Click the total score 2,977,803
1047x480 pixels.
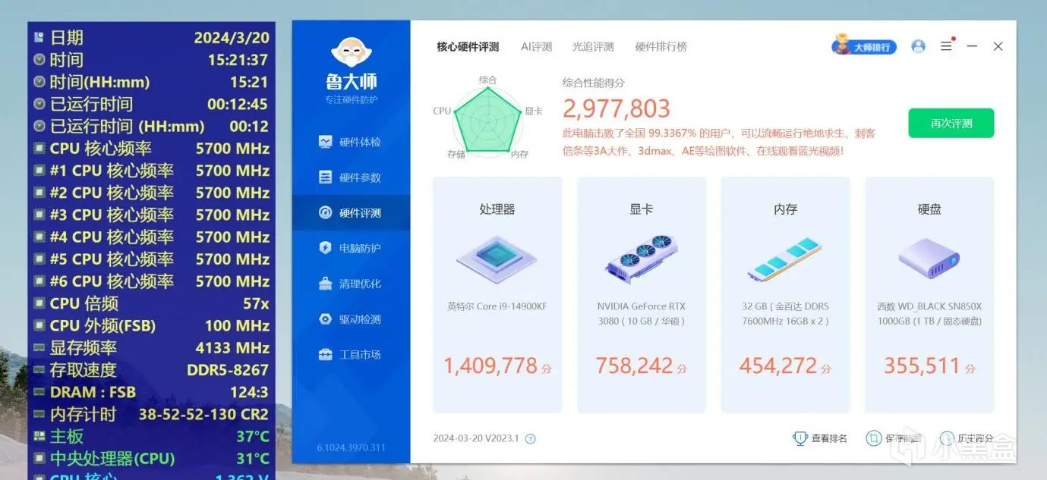point(617,108)
